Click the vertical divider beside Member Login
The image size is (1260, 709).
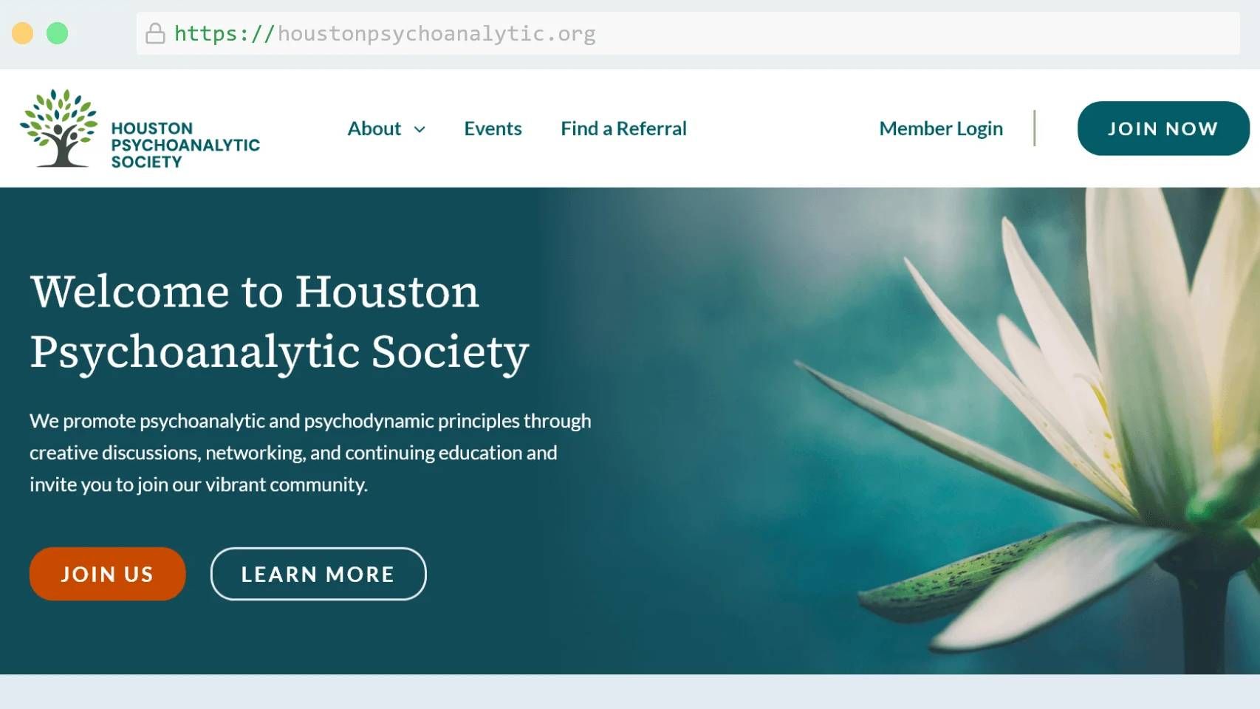click(1035, 129)
